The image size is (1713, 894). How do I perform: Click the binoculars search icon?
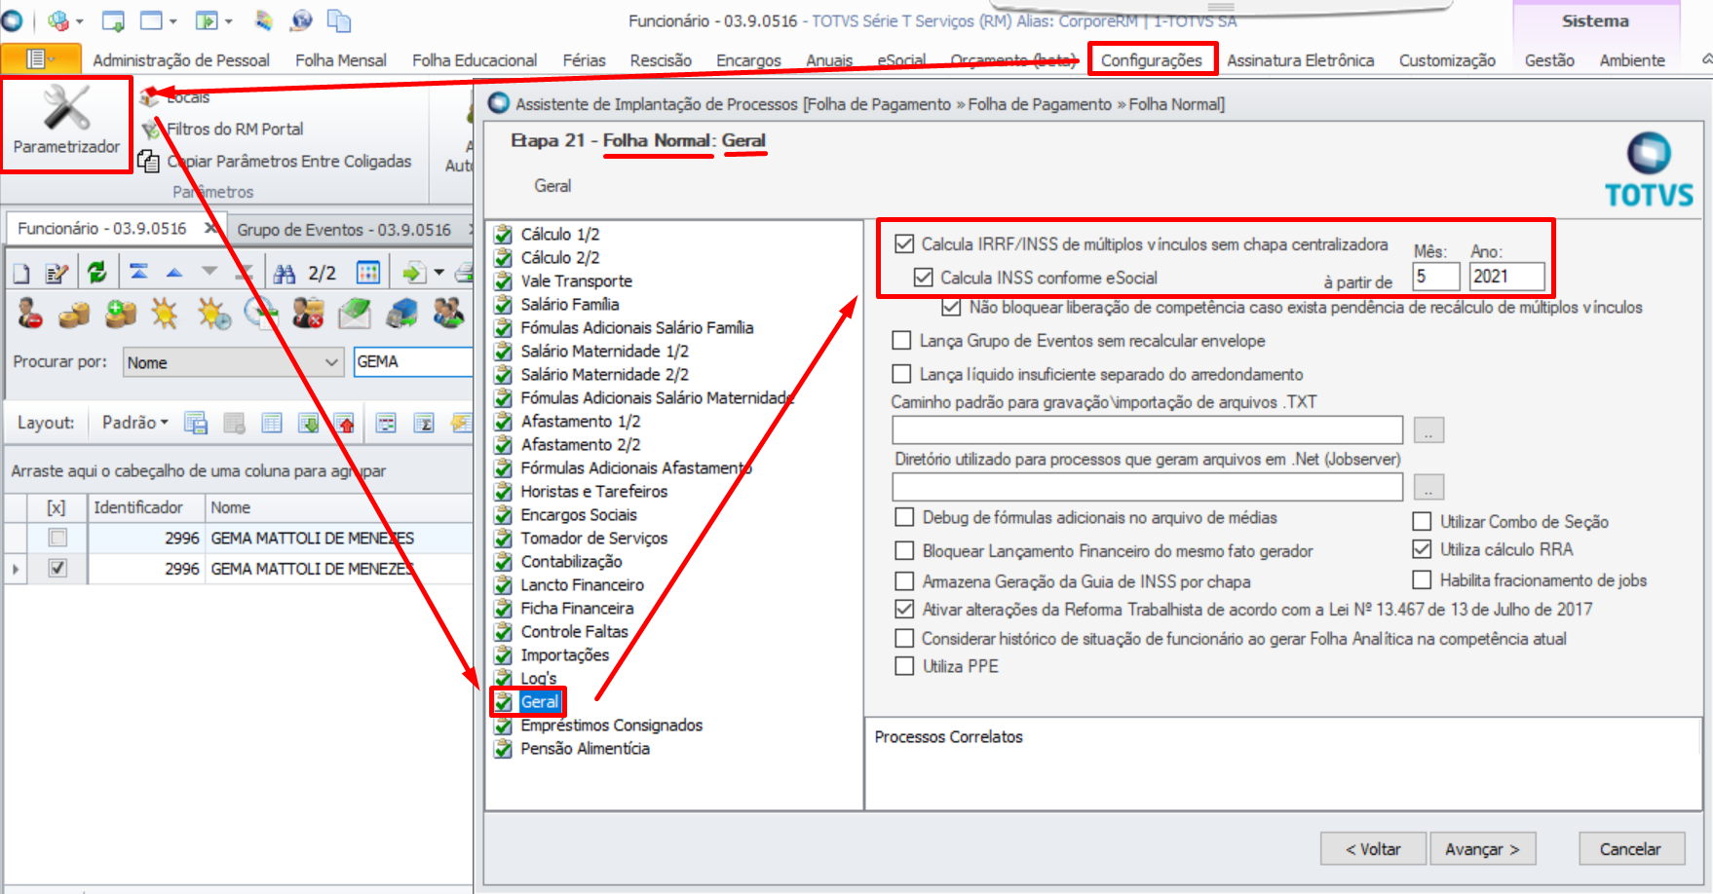click(x=284, y=274)
